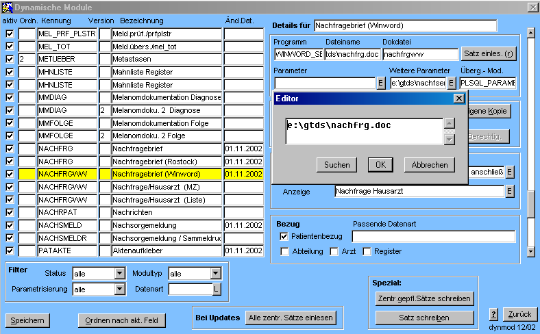540x334 pixels.
Task: Click the Editor dialog scroll up arrow
Action: click(450, 124)
